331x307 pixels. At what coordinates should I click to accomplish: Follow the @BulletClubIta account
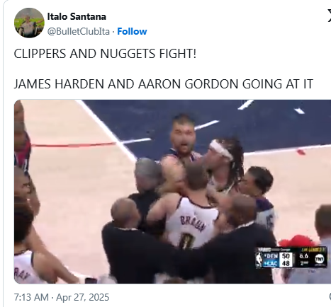pyautogui.click(x=132, y=31)
